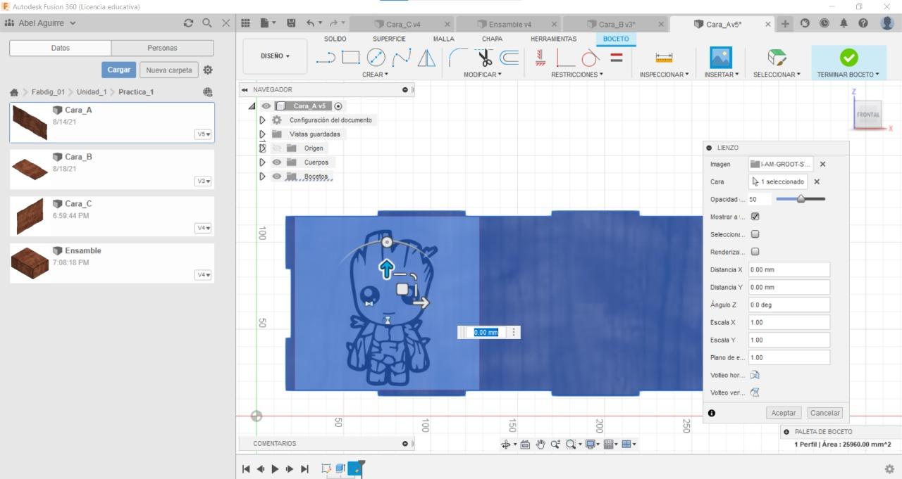Expand Configuración del documento node

point(262,120)
